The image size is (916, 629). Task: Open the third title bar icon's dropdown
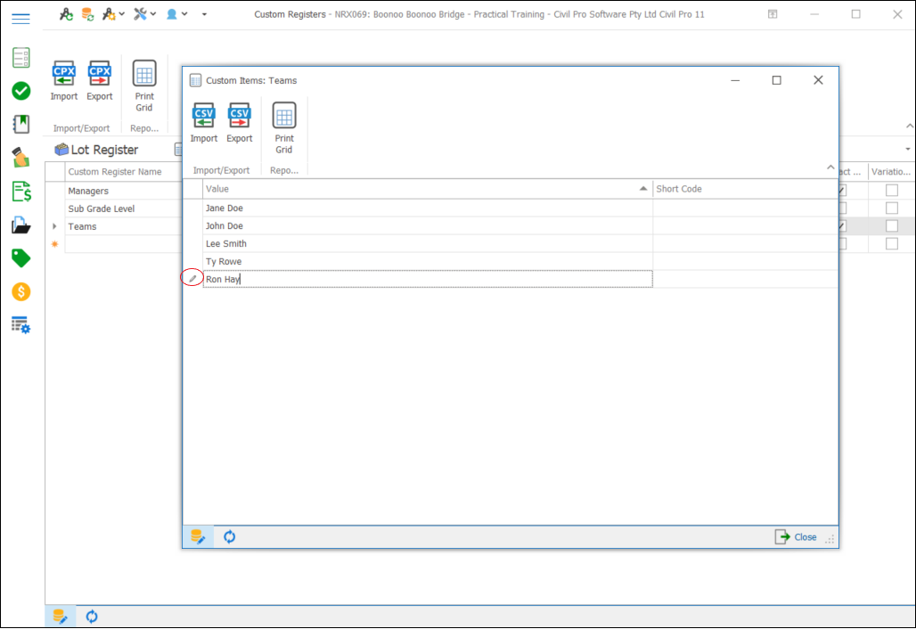pyautogui.click(x=121, y=14)
